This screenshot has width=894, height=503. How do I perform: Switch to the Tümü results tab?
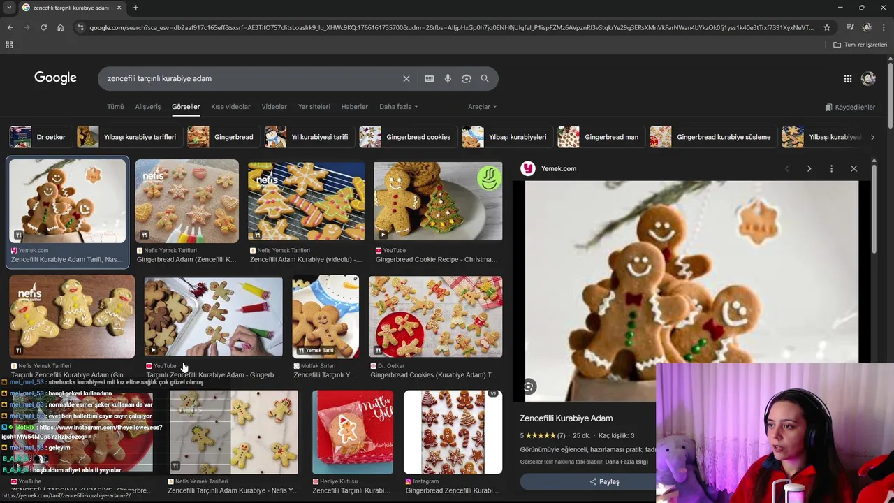115,107
